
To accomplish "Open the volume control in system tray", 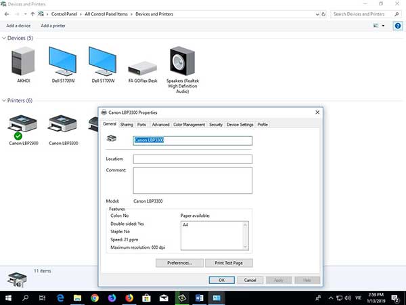I will [348, 298].
